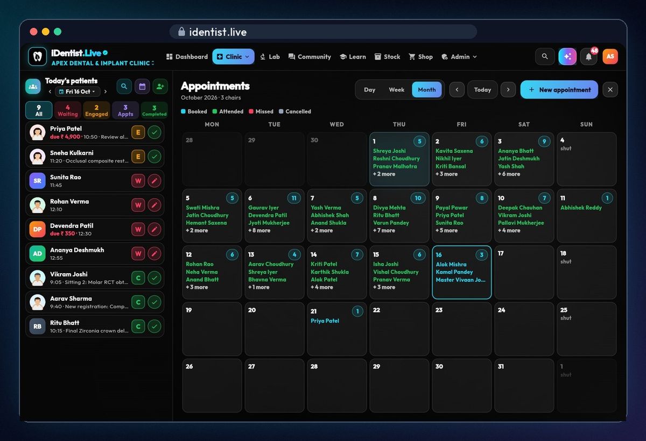Click the C status badge for Vikram Joshi
This screenshot has height=441, width=646.
138,278
